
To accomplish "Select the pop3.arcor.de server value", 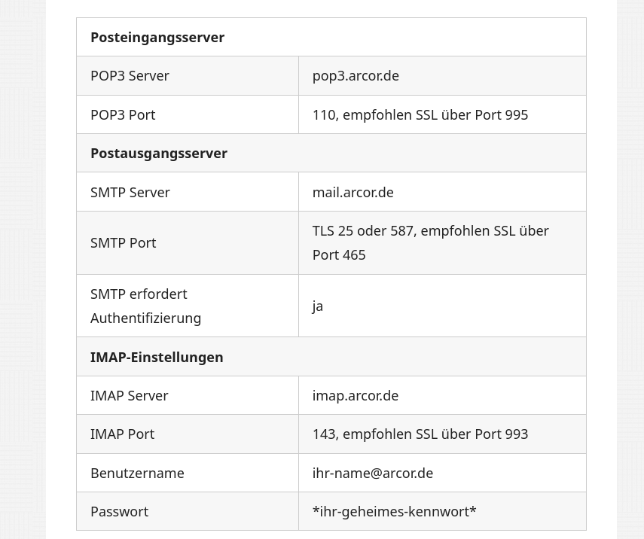I will pos(356,76).
